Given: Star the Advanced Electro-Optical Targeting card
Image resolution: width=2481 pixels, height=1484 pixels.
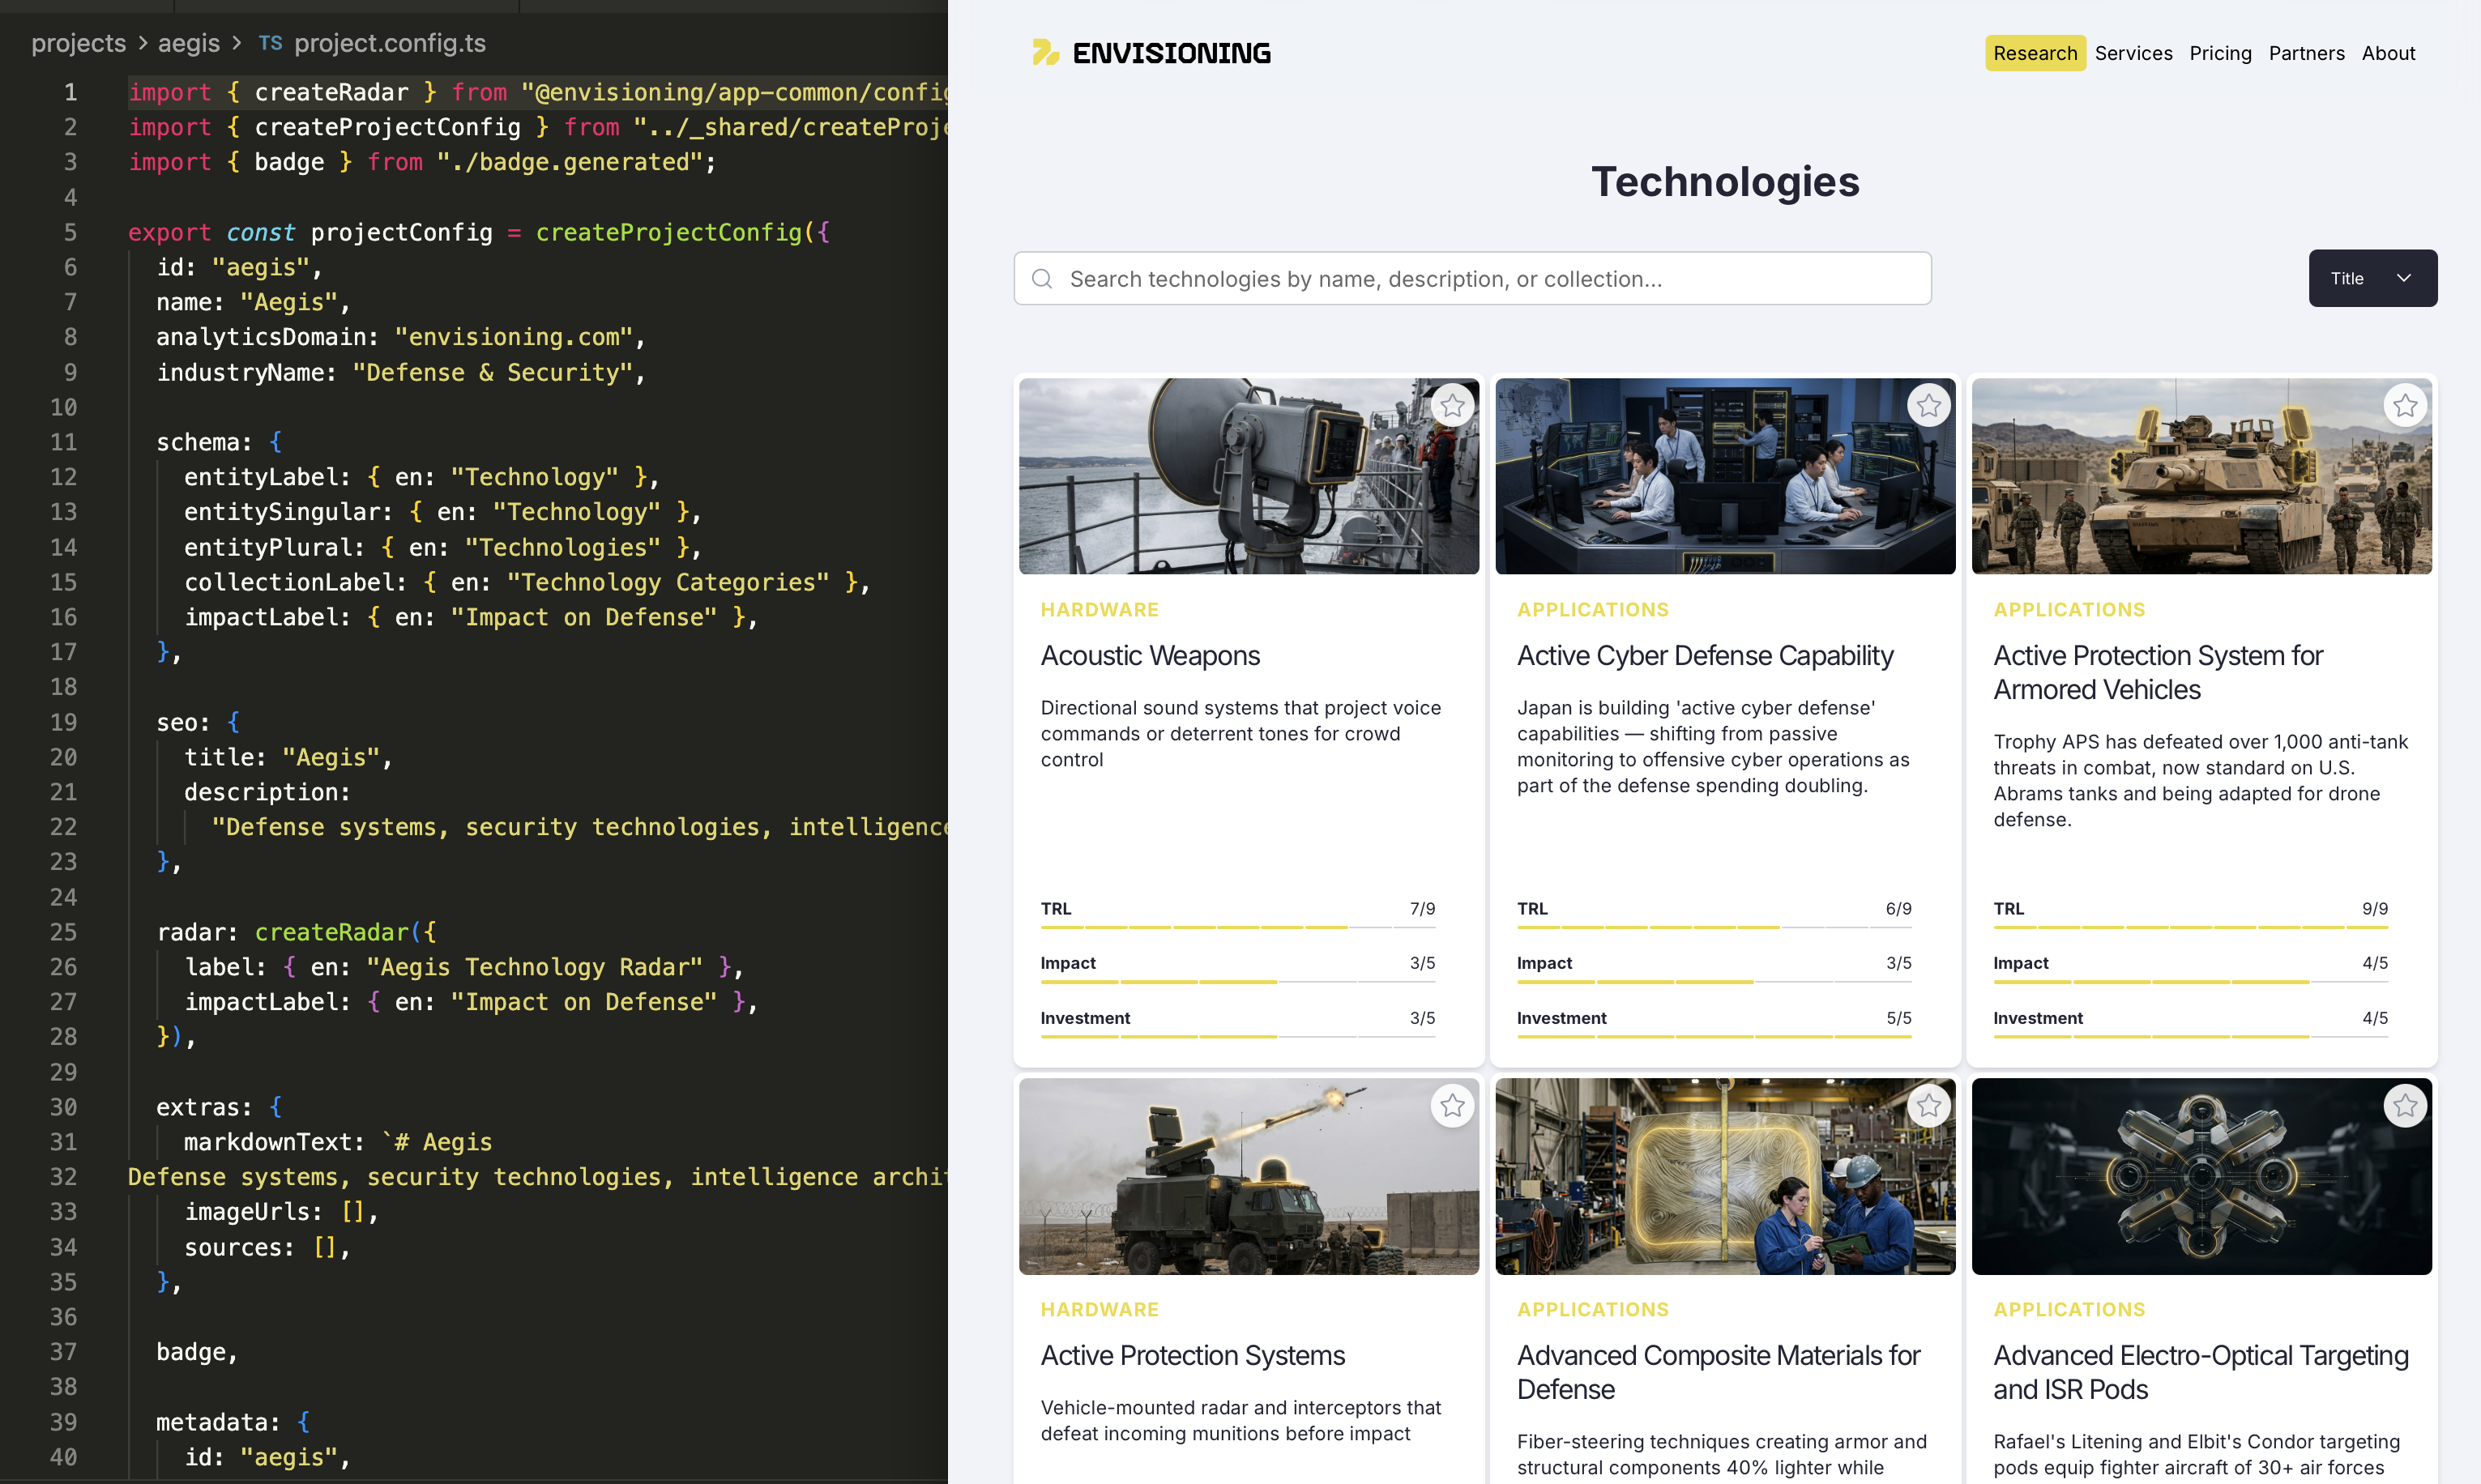Looking at the screenshot, I should point(2405,1106).
